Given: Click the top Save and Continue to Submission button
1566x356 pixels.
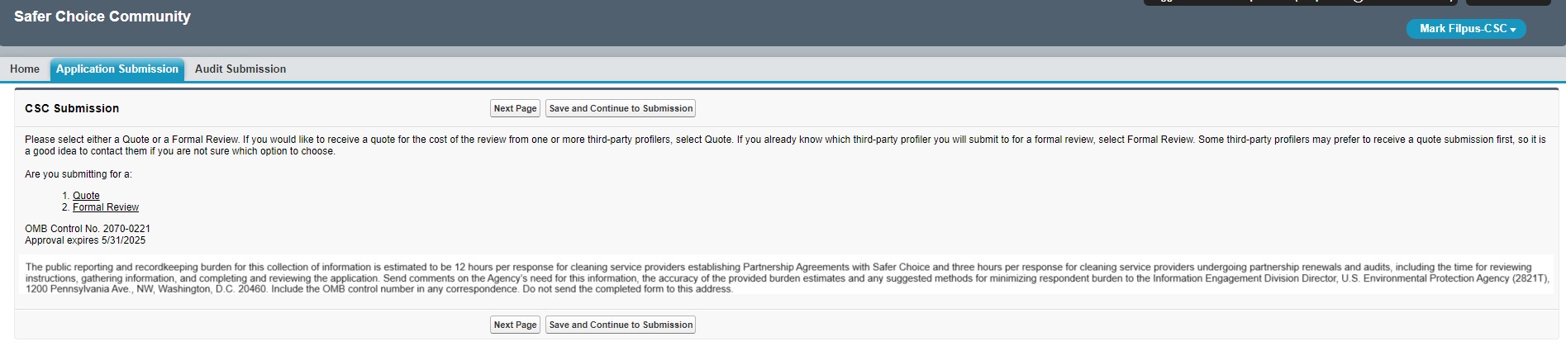Looking at the screenshot, I should pyautogui.click(x=621, y=108).
